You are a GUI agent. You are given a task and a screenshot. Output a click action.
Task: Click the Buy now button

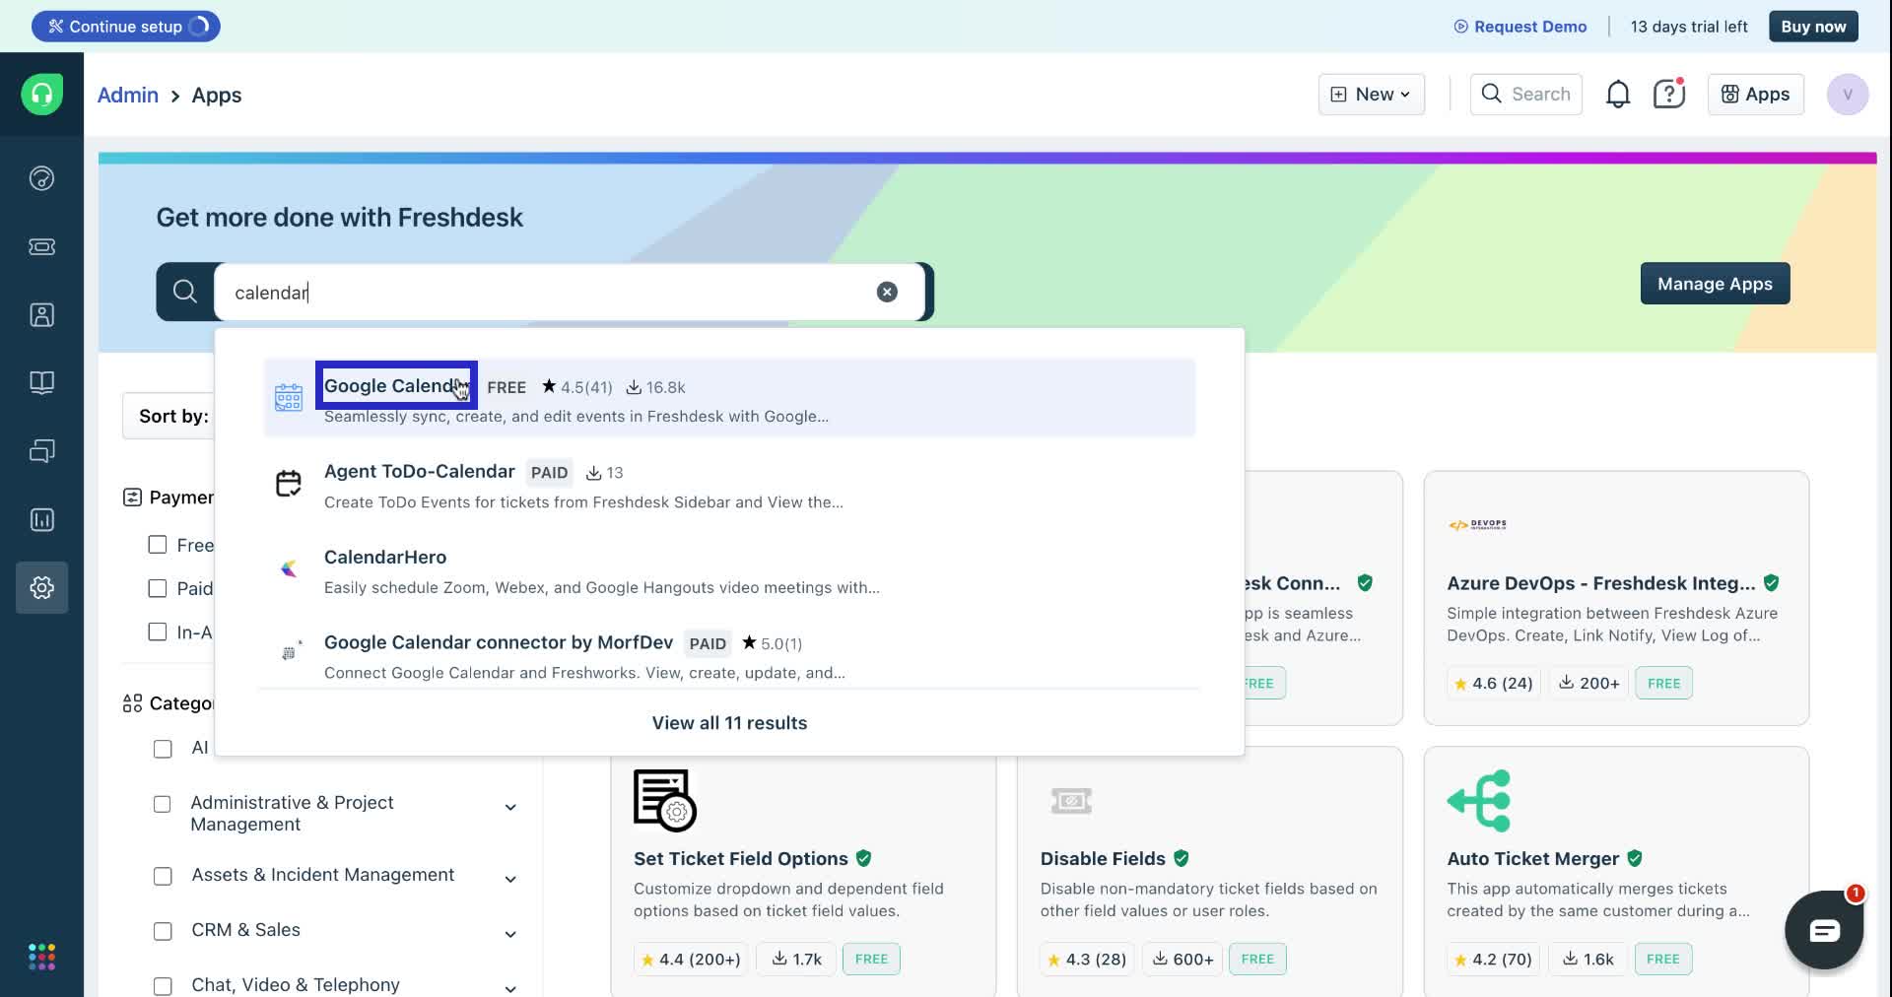click(1813, 27)
